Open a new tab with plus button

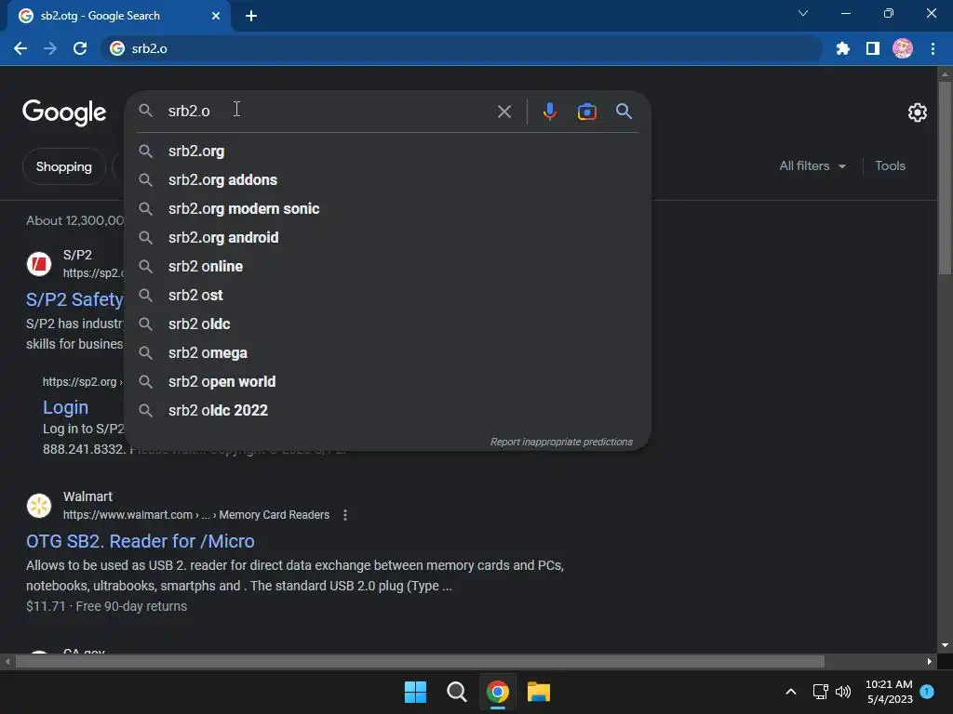point(251,16)
